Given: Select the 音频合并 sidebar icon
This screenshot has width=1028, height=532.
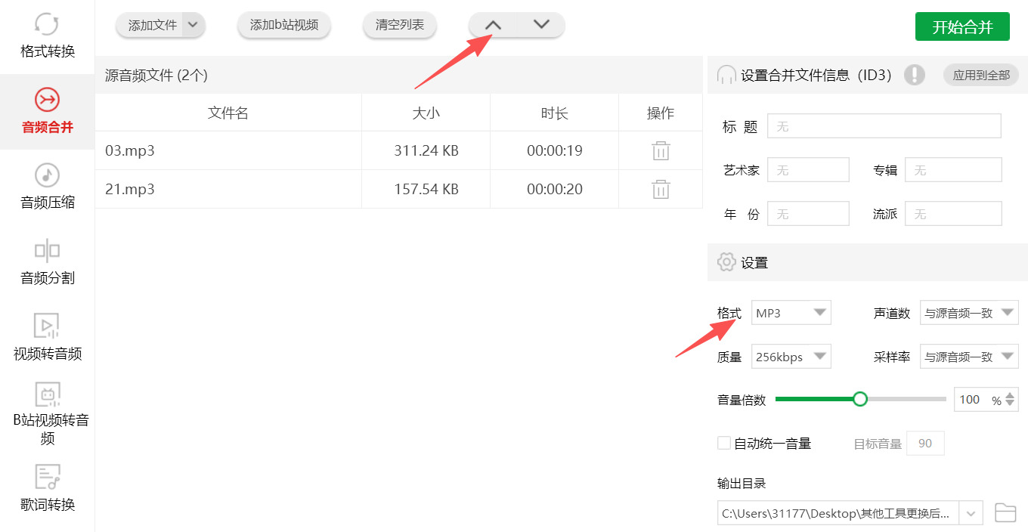Looking at the screenshot, I should [47, 100].
